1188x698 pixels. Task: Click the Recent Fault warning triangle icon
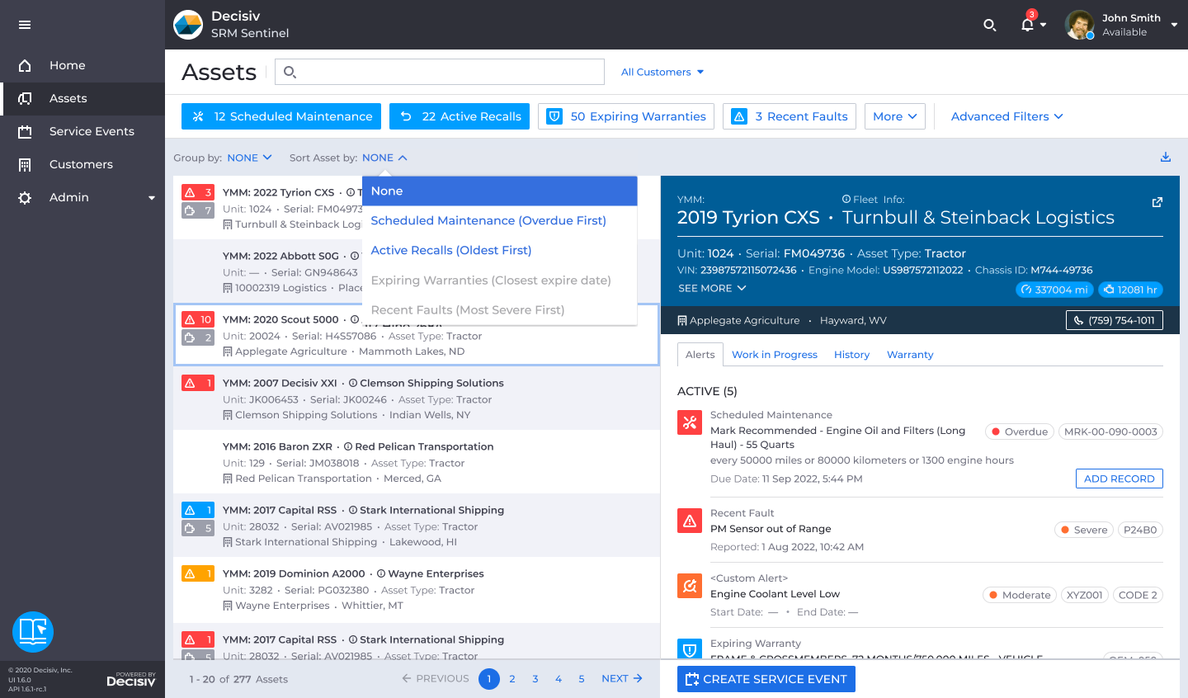click(x=690, y=521)
